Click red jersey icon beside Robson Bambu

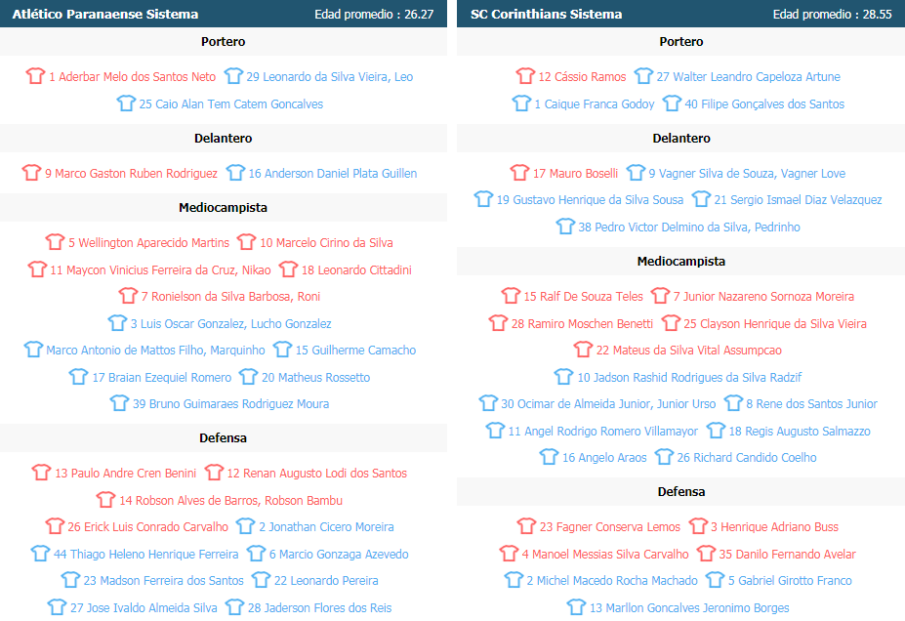(105, 499)
